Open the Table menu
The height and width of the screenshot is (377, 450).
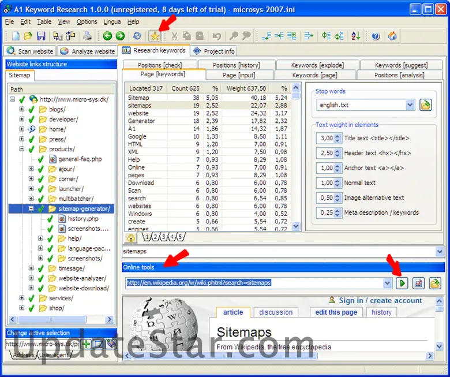tap(44, 22)
